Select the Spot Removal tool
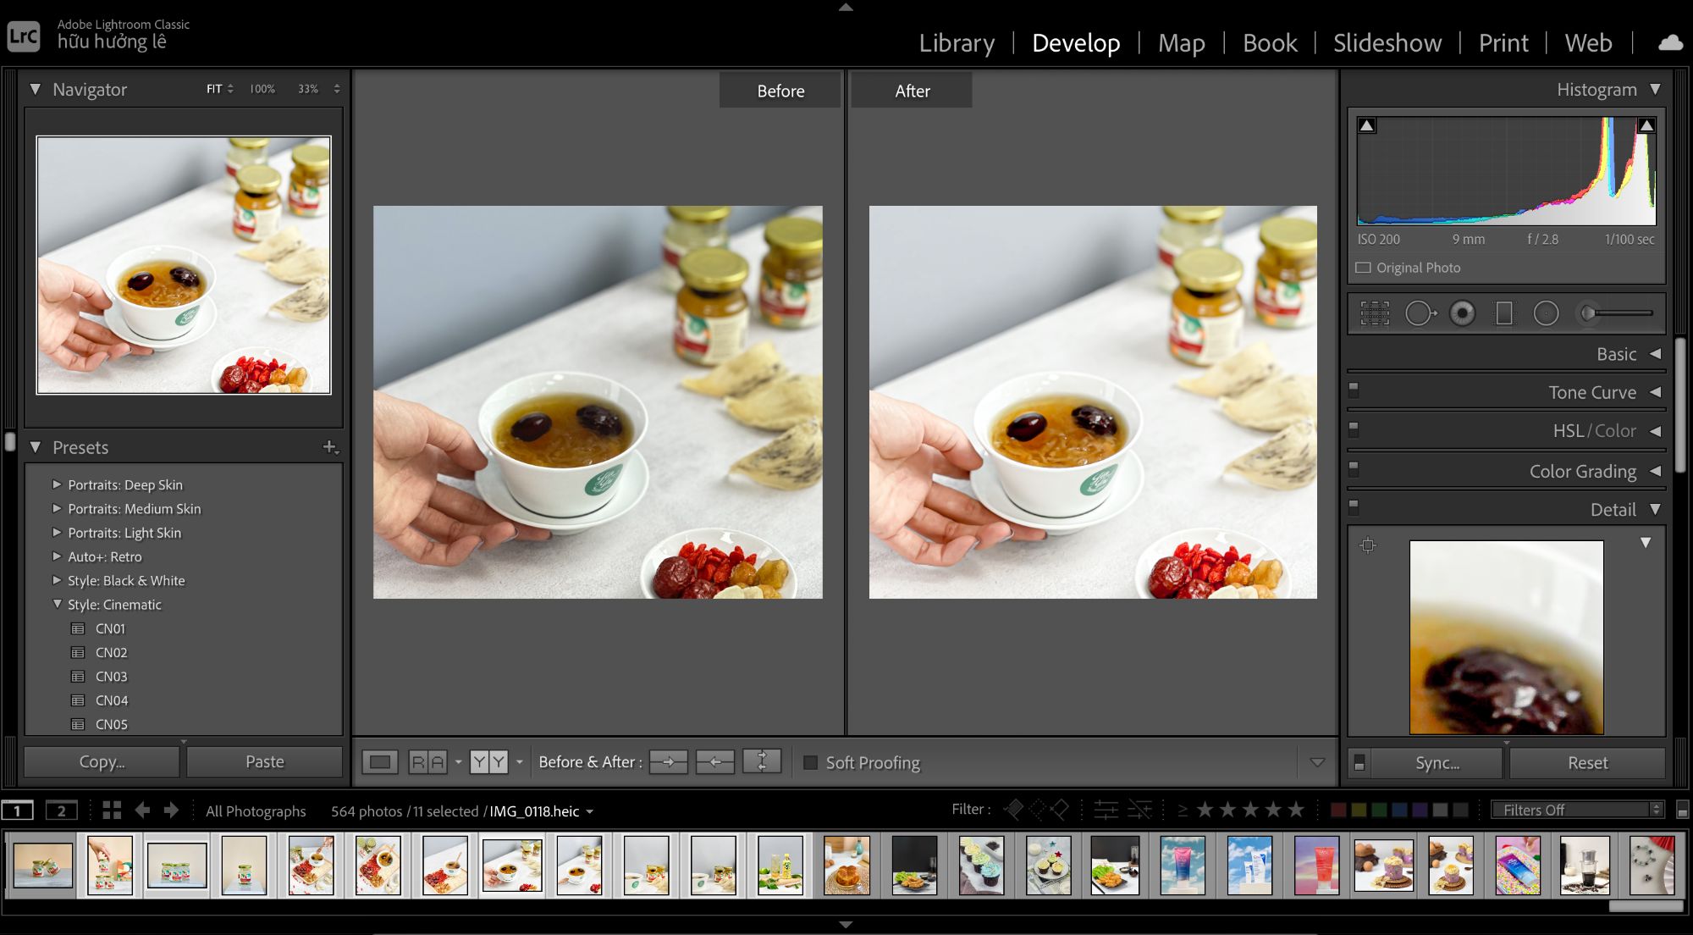 coord(1420,313)
